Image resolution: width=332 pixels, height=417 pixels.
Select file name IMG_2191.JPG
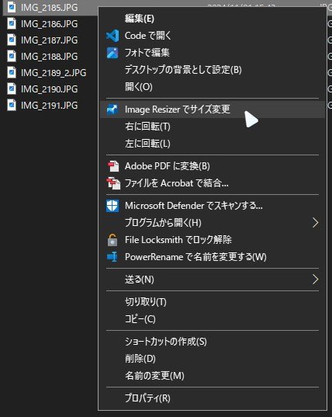coord(50,106)
